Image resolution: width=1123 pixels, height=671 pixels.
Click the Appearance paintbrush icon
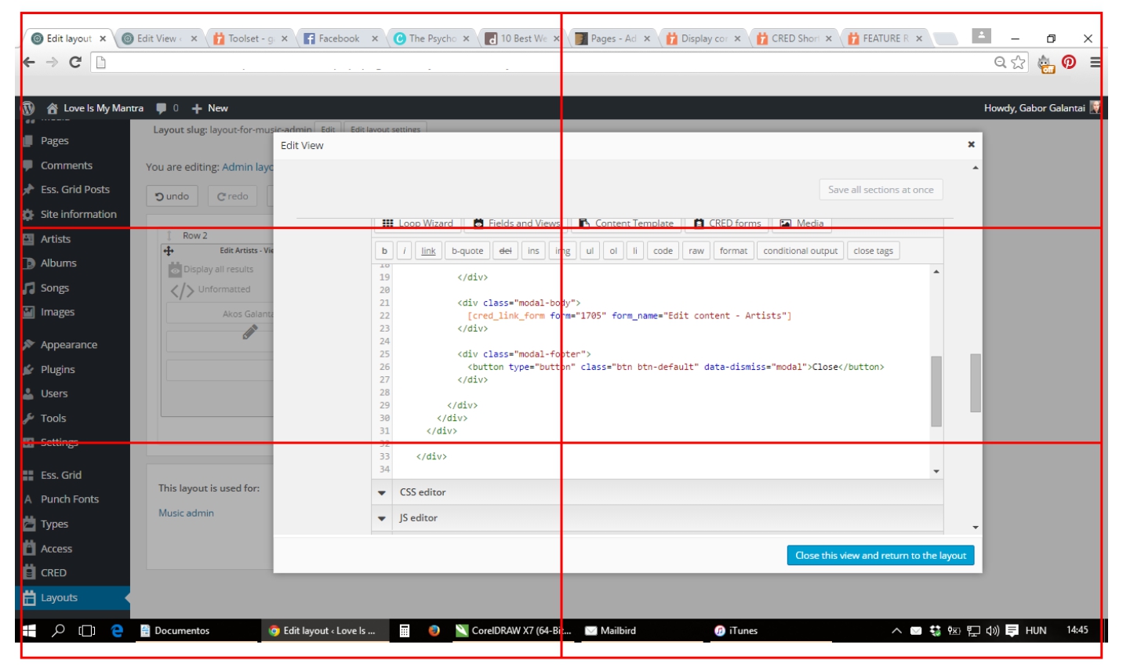pyautogui.click(x=28, y=345)
